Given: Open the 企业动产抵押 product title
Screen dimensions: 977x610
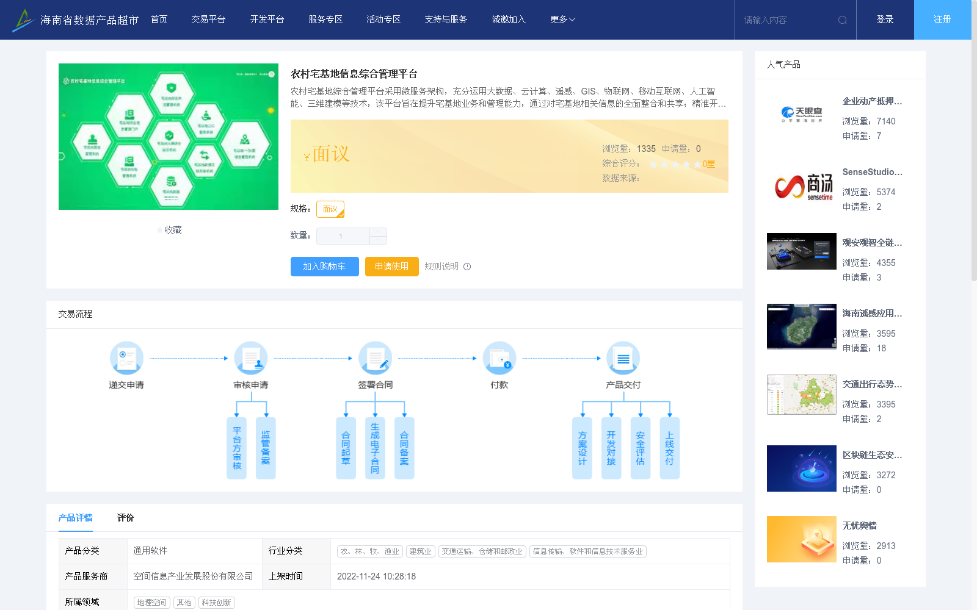Looking at the screenshot, I should 872,101.
